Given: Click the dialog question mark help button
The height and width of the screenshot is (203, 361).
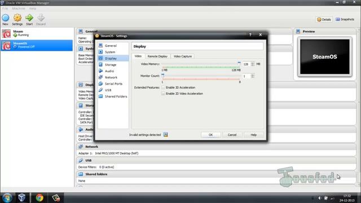Looking at the screenshot, I should click(x=250, y=34).
